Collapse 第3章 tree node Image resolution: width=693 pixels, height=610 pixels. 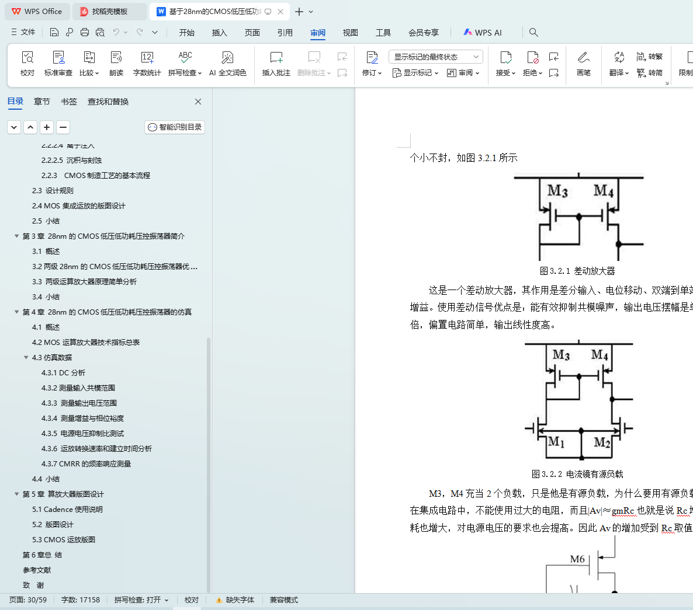click(17, 236)
